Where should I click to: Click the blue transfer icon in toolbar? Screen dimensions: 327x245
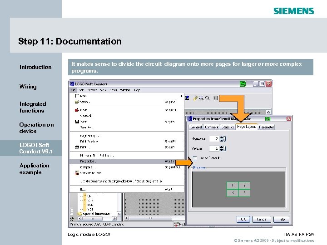click(x=187, y=98)
